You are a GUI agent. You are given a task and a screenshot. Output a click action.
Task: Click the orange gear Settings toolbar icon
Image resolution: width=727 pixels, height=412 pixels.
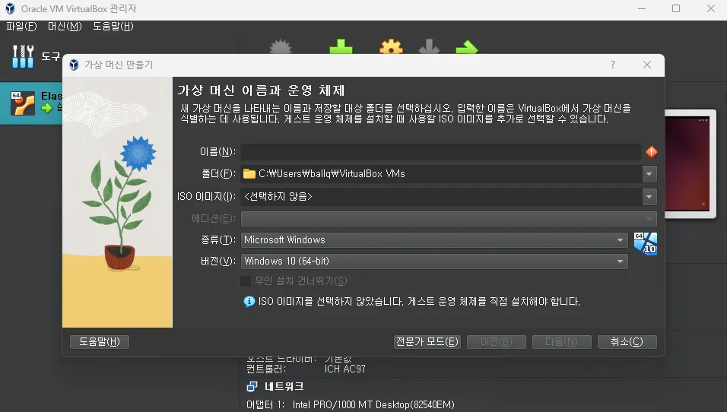click(x=391, y=47)
